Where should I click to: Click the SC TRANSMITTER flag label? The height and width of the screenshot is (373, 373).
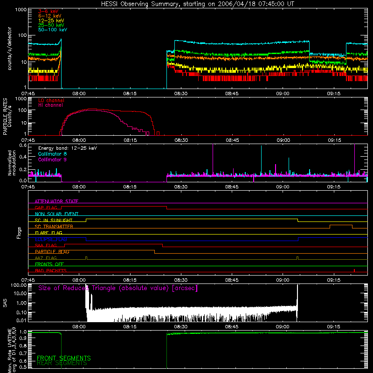tap(54, 227)
